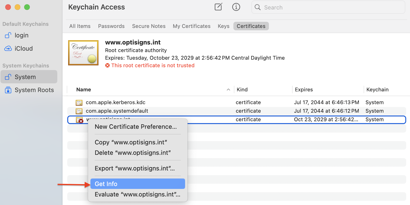The image size is (410, 205).
Task: Click the Default Keychains sidebar heading
Action: pos(25,24)
